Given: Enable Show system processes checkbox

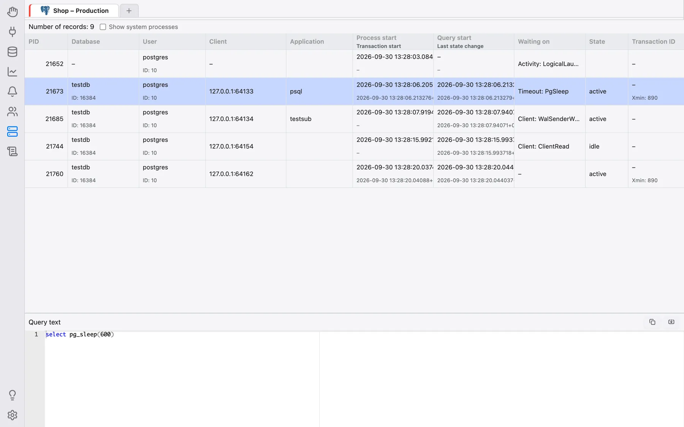Looking at the screenshot, I should coord(103,27).
